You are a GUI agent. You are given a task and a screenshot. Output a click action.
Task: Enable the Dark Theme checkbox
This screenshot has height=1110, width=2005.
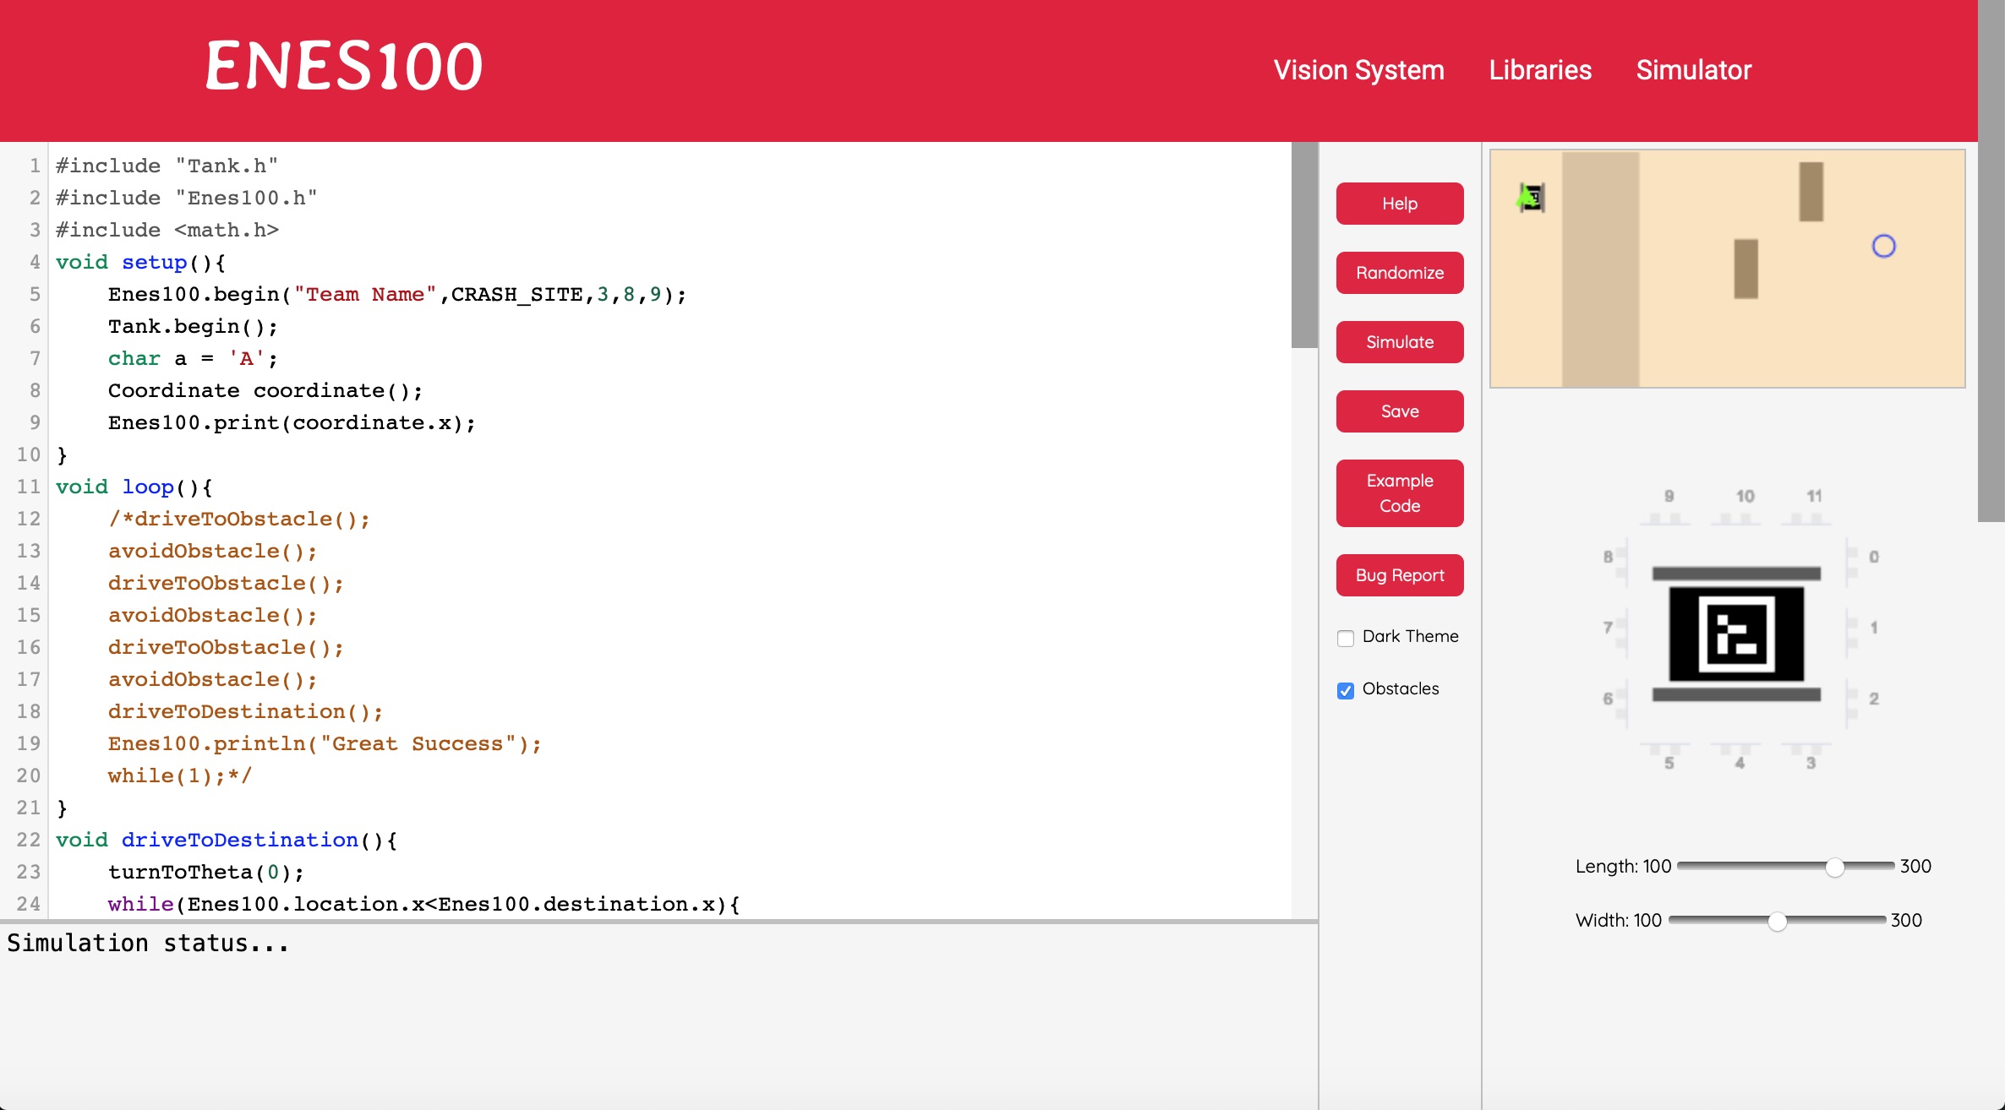coord(1346,638)
